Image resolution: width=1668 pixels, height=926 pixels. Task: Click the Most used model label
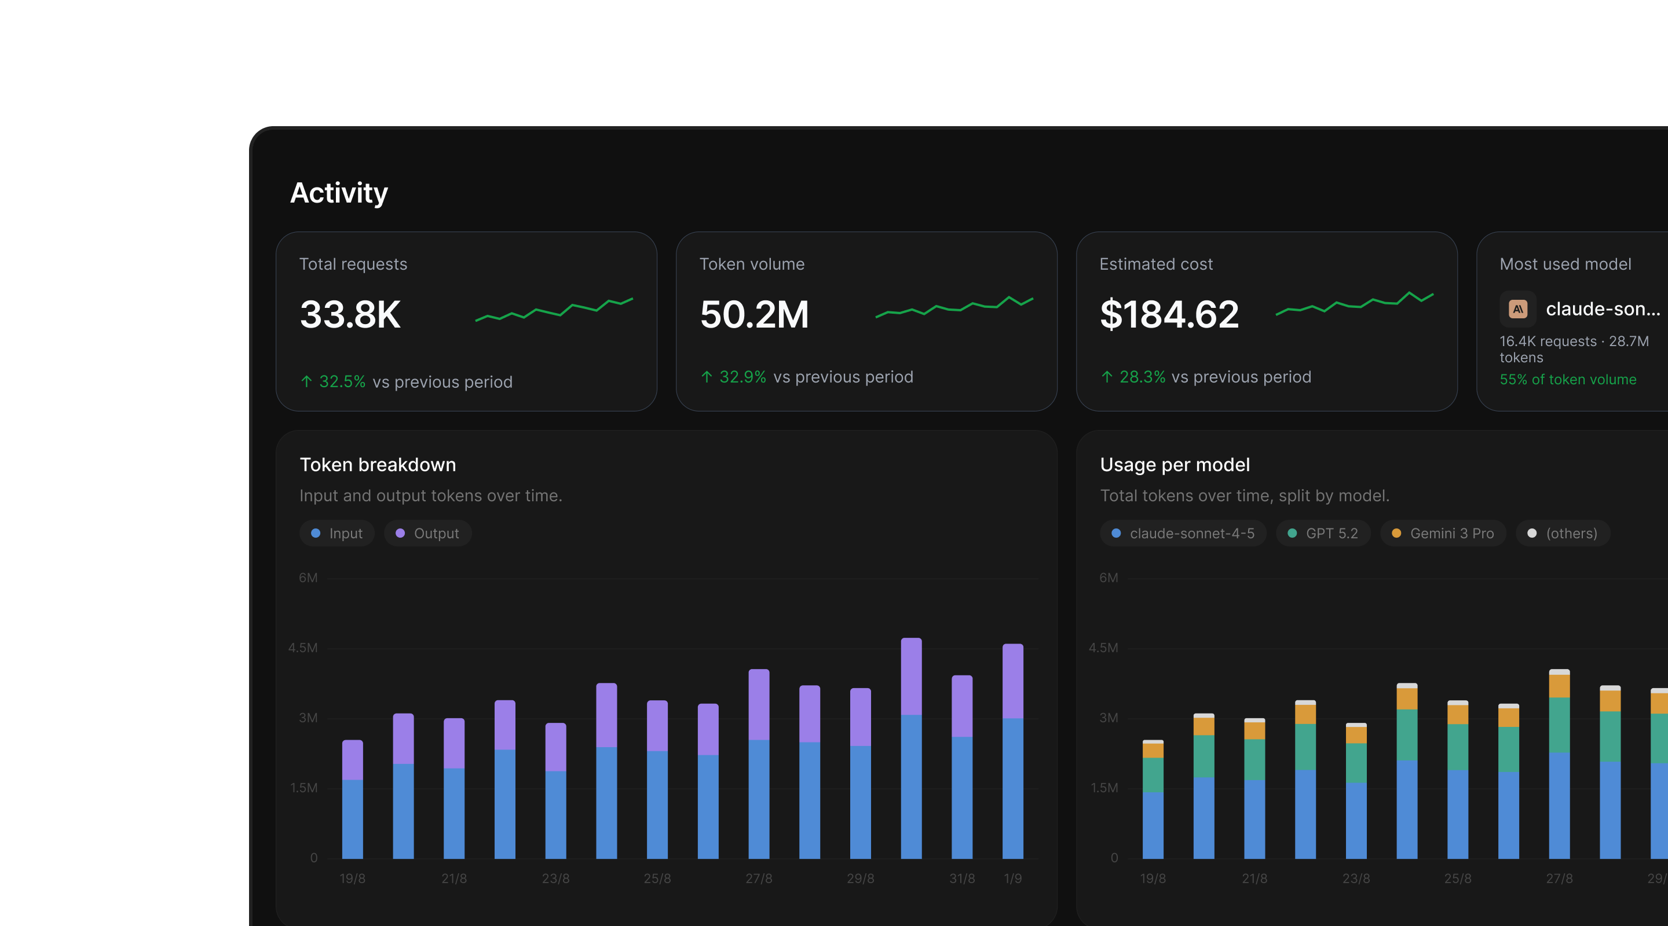click(x=1565, y=264)
